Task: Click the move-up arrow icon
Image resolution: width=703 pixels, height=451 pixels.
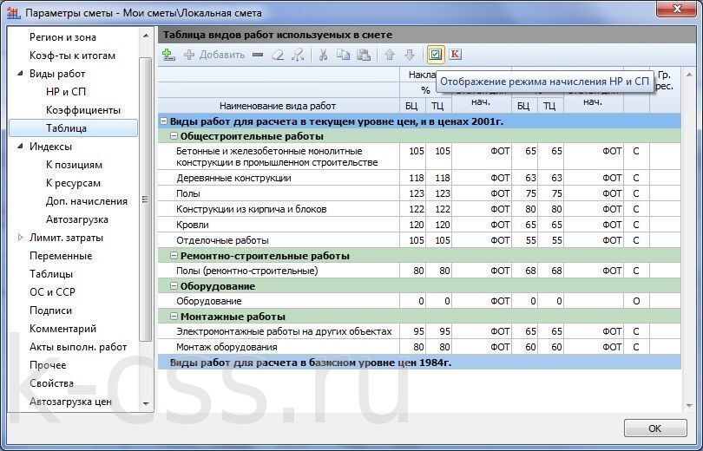Action: [390, 55]
